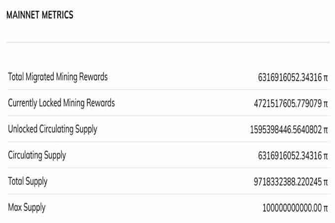Click the Total Migrated Mining Rewards value
This screenshot has width=335, height=223.
[x=290, y=77]
